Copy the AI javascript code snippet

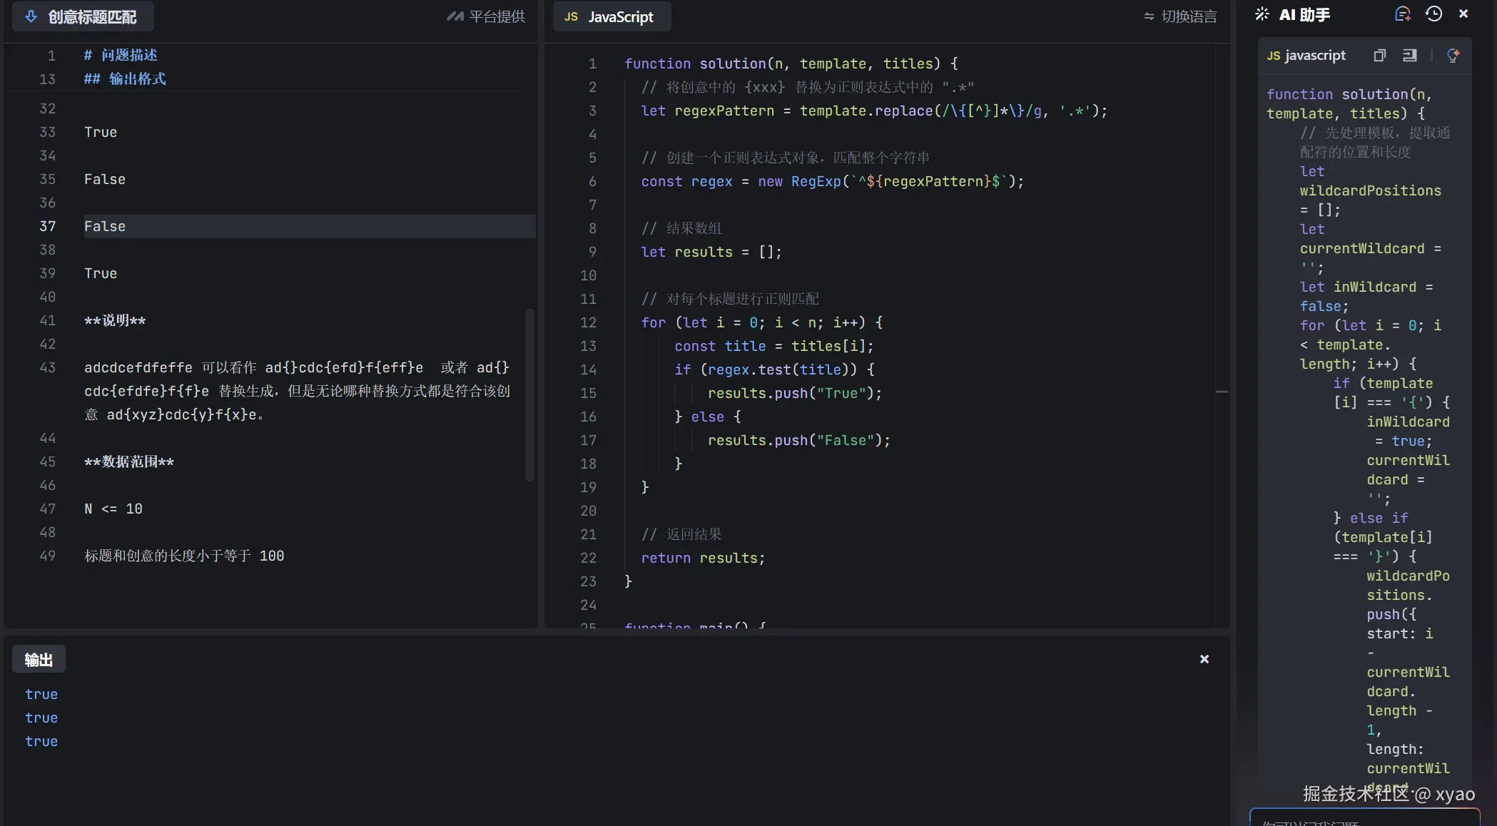pyautogui.click(x=1379, y=56)
